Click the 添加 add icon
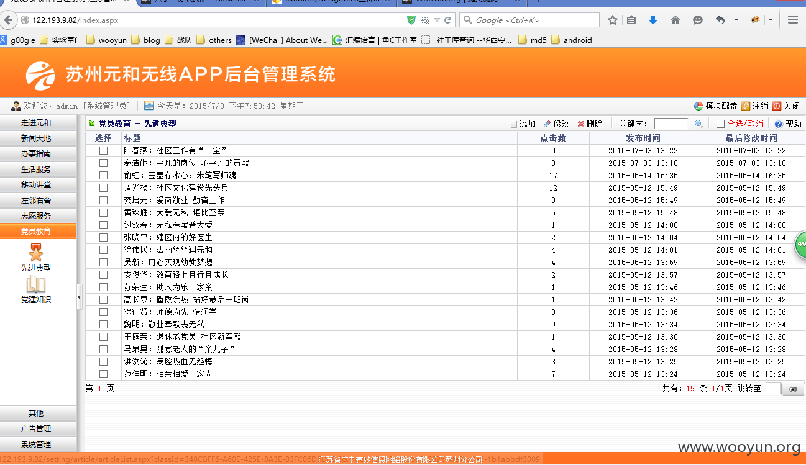This screenshot has height=465, width=806. (514, 124)
